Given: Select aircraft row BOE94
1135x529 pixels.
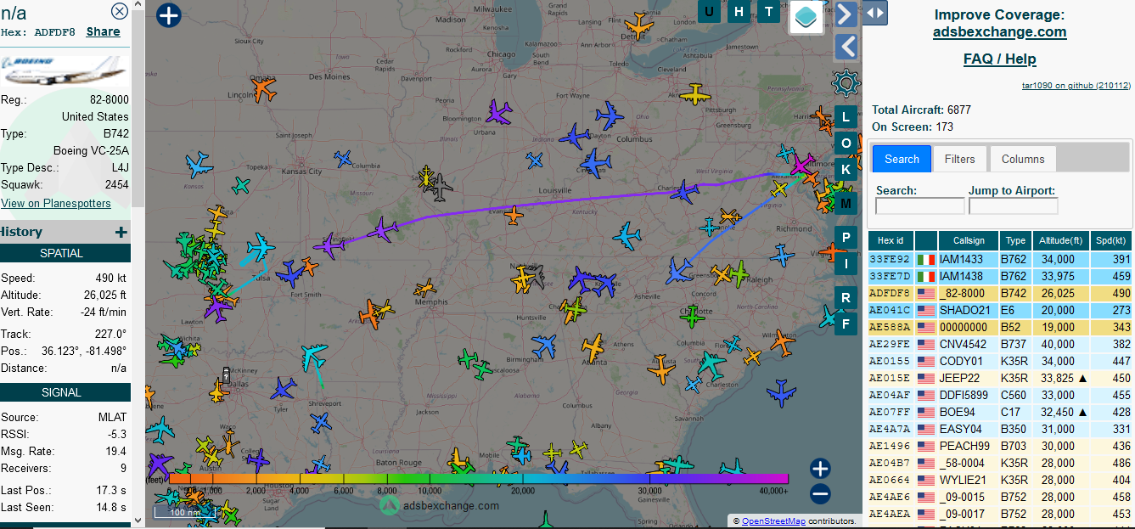Looking at the screenshot, I should [1001, 413].
